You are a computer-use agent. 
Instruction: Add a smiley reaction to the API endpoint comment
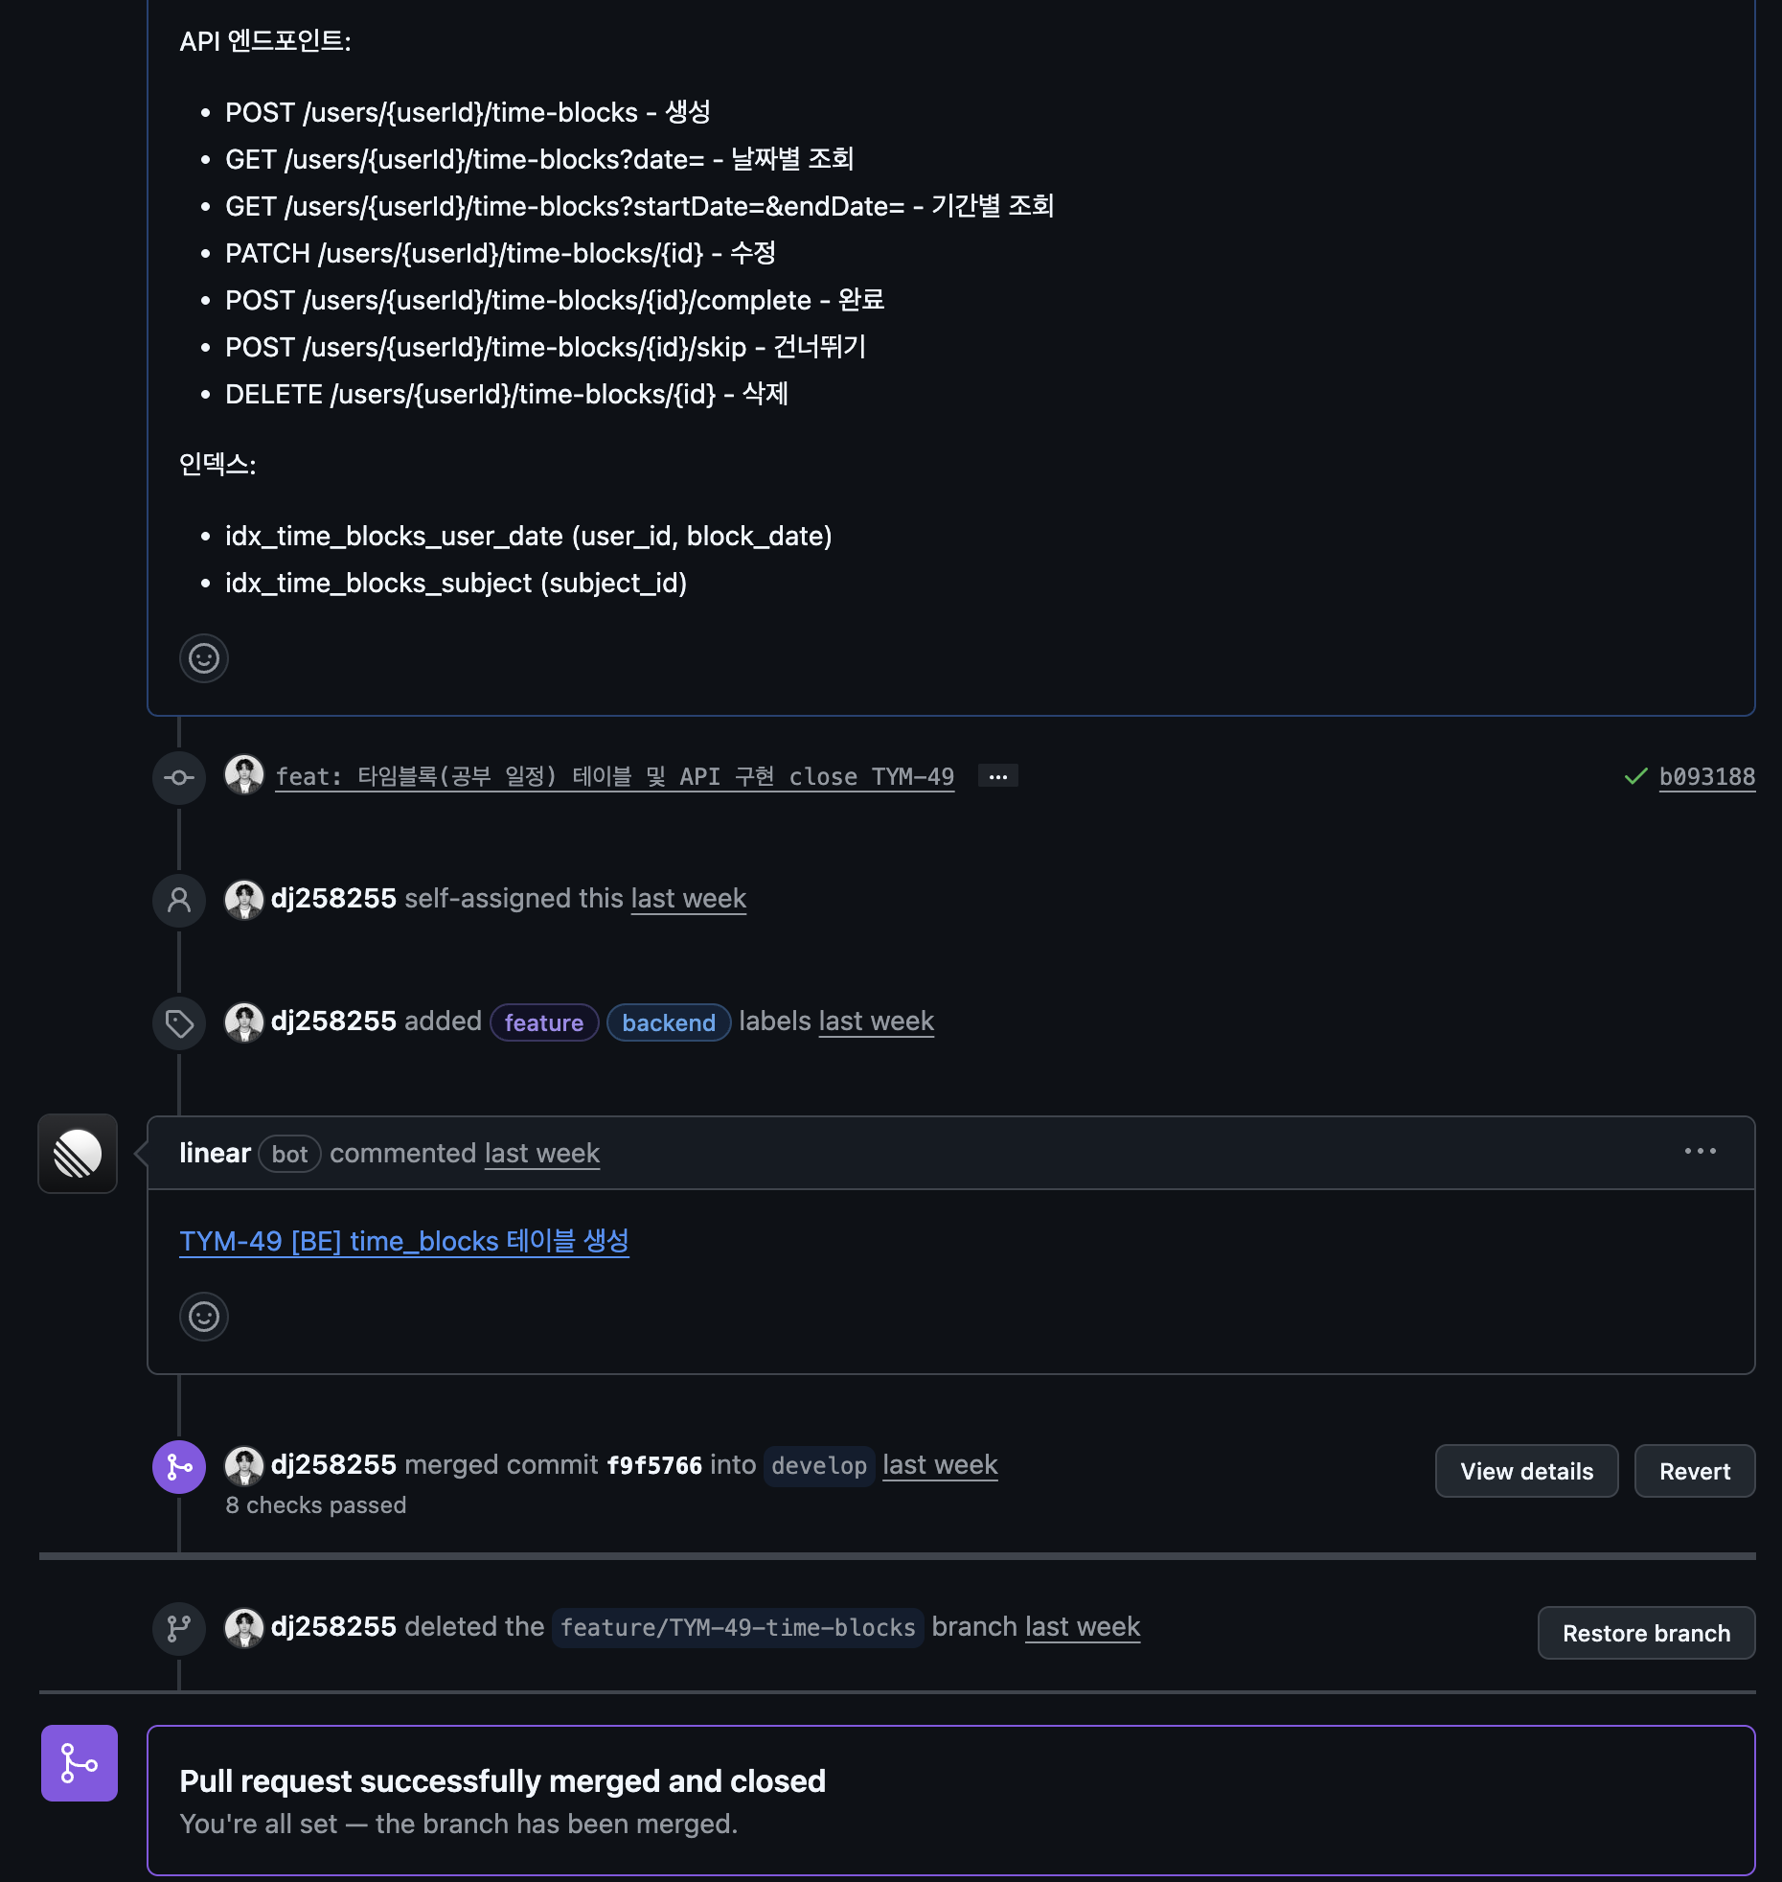click(204, 658)
